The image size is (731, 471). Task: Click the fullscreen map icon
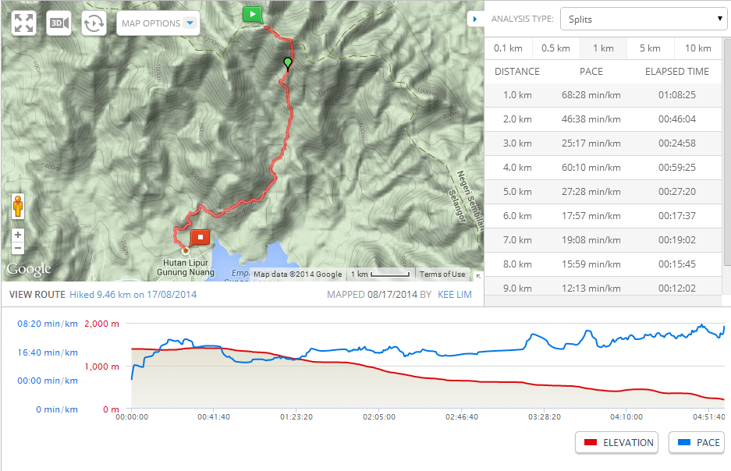click(x=23, y=23)
